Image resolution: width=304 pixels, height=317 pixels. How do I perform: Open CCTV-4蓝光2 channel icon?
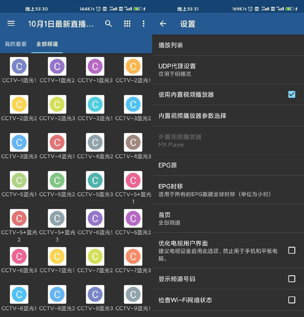click(x=95, y=142)
